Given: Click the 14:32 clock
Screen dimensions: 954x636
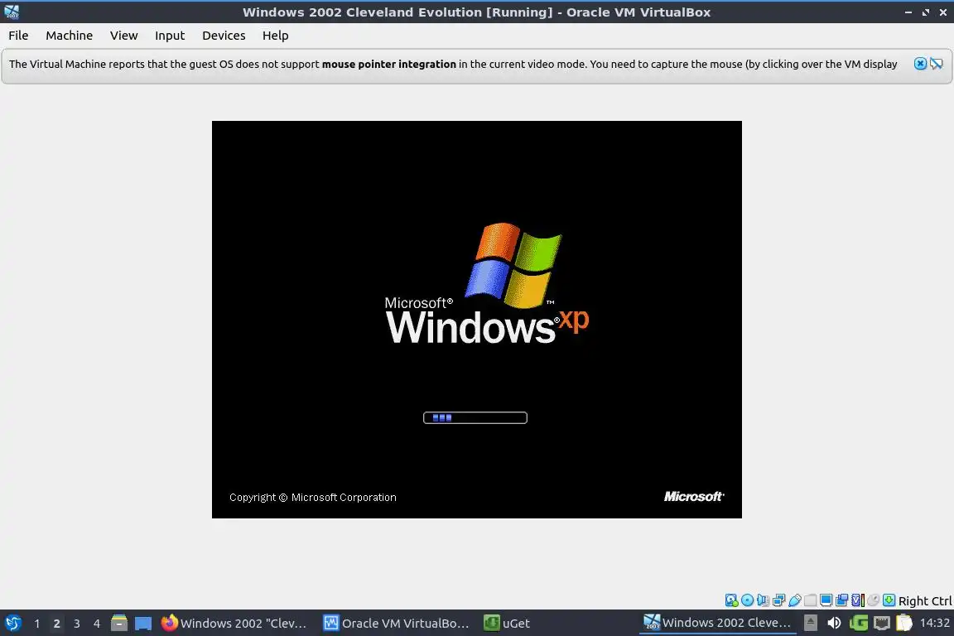Looking at the screenshot, I should tap(934, 623).
